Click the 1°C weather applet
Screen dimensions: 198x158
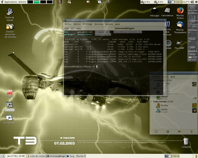[187, 2]
